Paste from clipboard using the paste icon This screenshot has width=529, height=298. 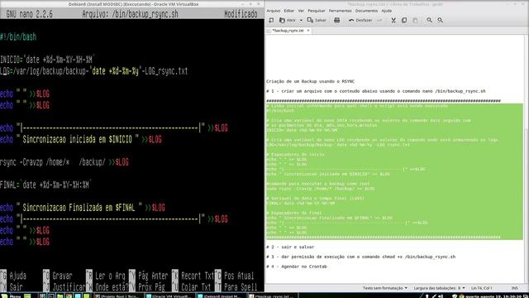(415, 20)
